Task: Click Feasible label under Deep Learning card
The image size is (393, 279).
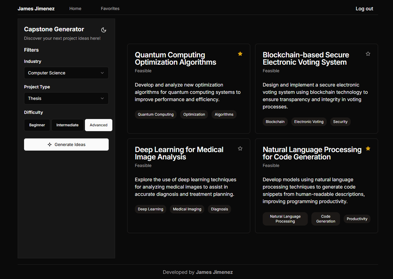Action: 143,165
